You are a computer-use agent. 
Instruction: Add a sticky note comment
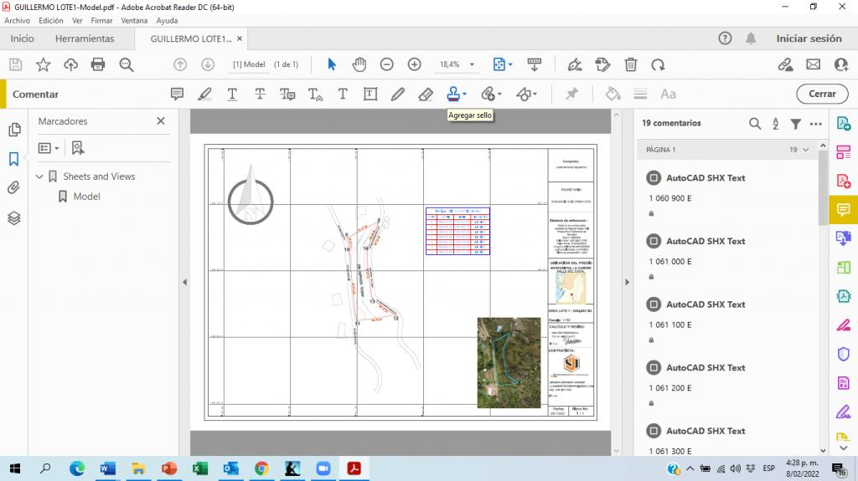(177, 95)
